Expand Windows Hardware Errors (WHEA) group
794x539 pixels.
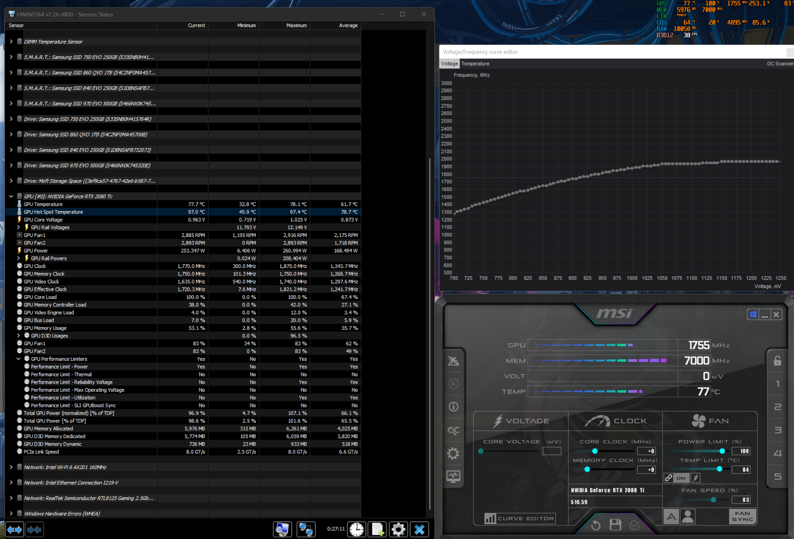click(x=11, y=514)
